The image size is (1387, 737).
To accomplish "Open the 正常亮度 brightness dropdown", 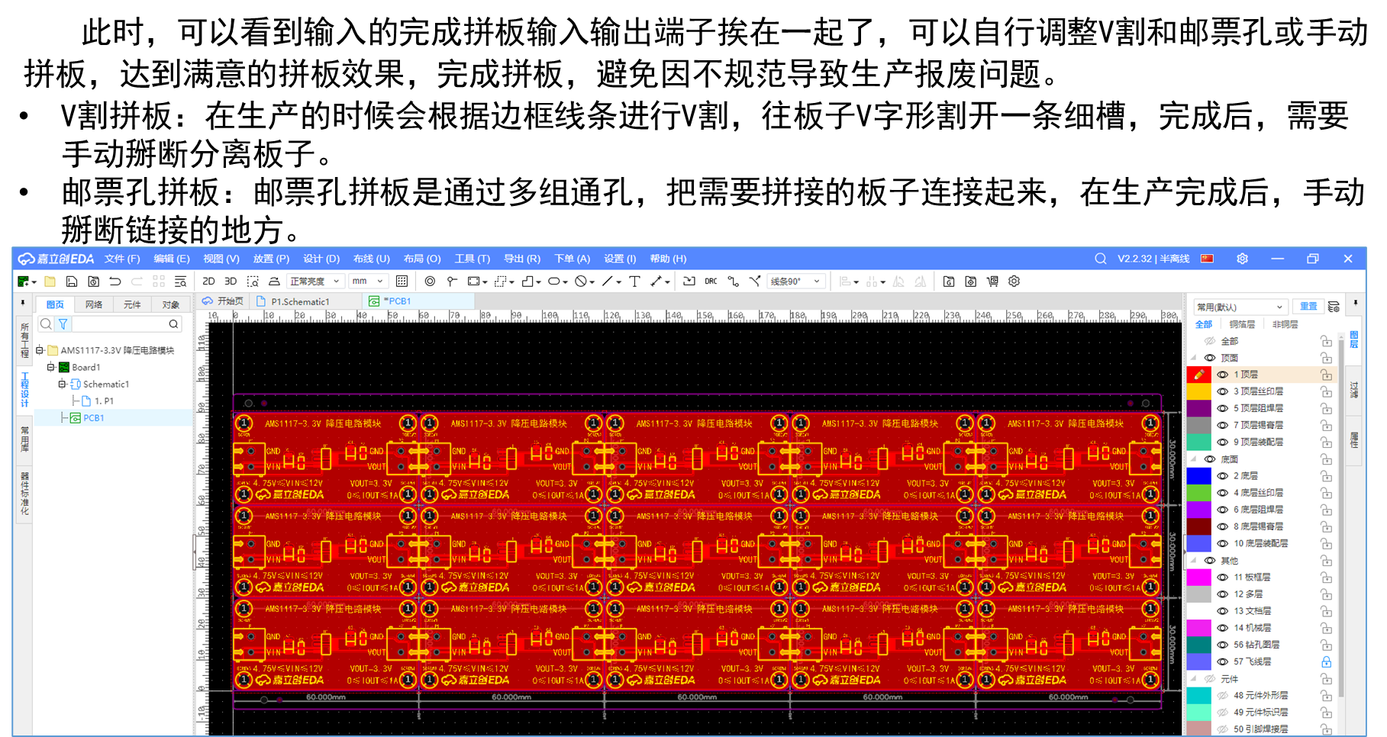I will [x=315, y=282].
